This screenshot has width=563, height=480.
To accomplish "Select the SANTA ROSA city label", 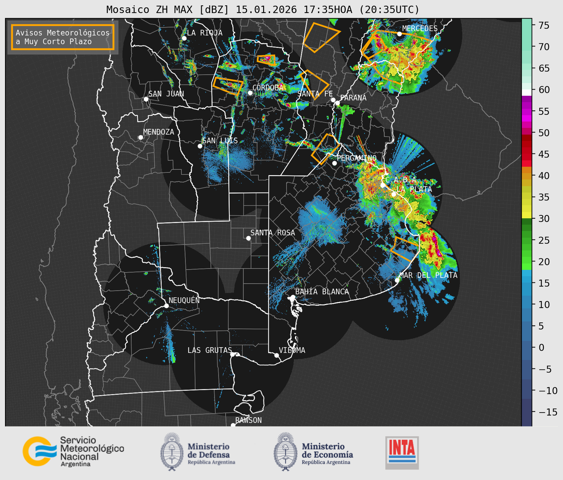I will (x=273, y=233).
